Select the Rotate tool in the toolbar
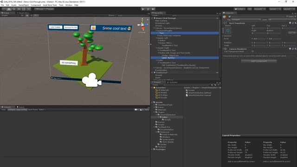 (x=14, y=9)
